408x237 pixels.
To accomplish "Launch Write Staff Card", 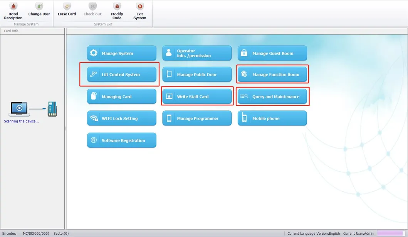I will 197,97.
